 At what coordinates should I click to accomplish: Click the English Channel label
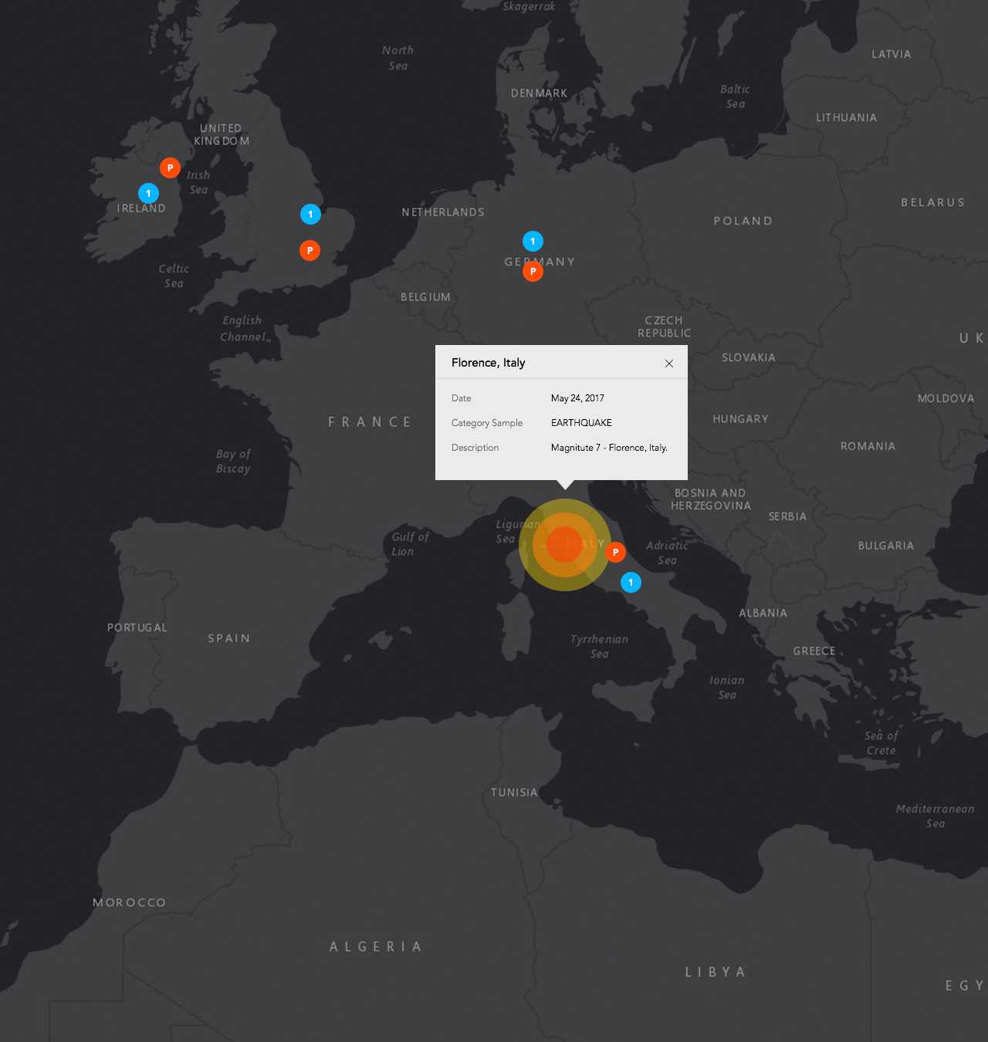243,329
